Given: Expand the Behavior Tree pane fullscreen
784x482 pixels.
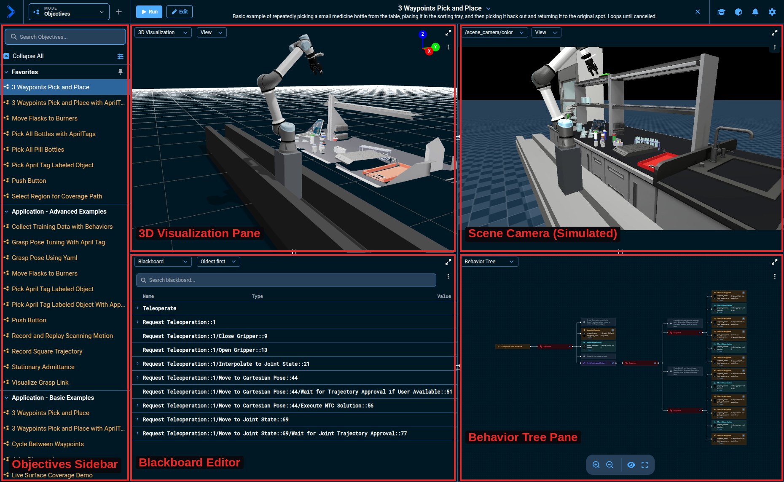Looking at the screenshot, I should [774, 262].
